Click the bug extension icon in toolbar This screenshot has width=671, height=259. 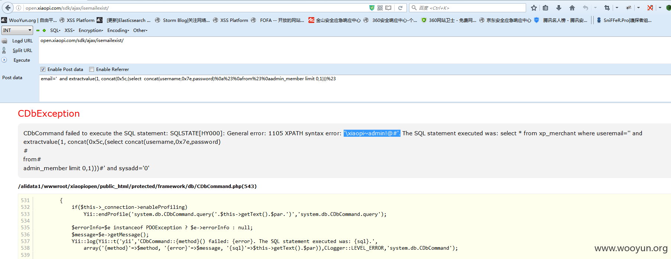point(629,8)
